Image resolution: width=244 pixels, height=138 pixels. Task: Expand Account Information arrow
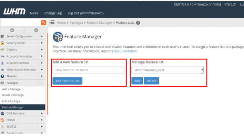[x=42, y=56]
